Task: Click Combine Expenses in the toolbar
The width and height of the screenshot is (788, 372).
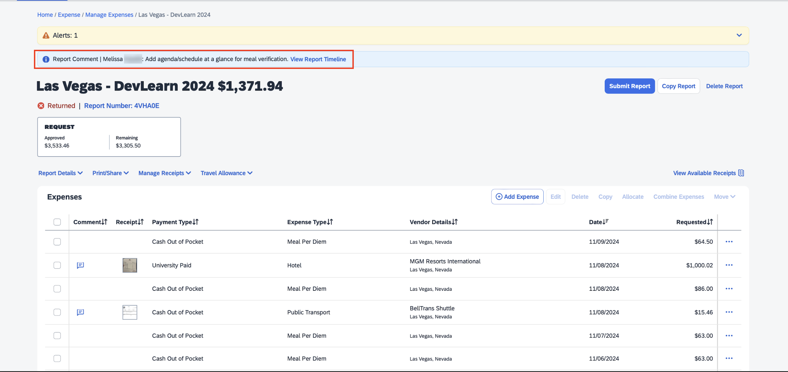Action: point(679,197)
